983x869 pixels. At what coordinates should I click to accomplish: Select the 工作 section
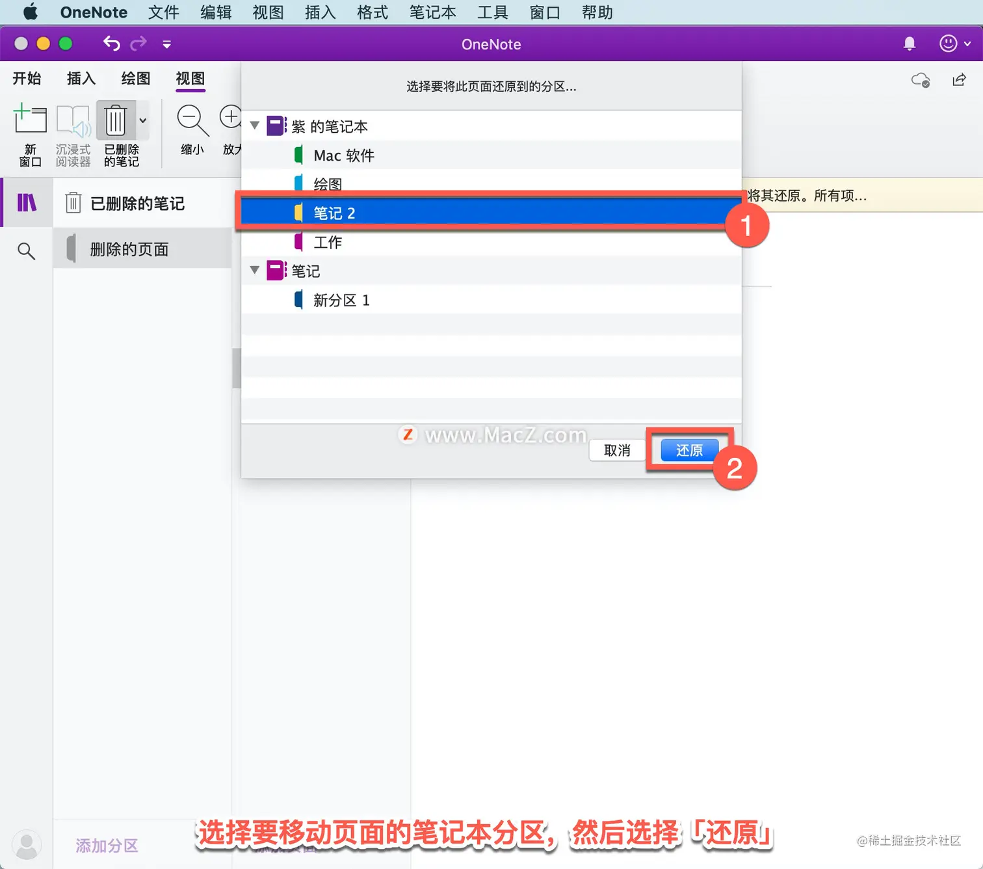[491, 242]
